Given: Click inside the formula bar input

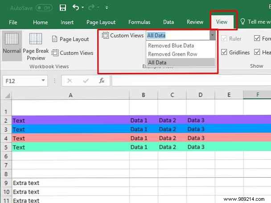Looking at the screenshot, I should [192, 81].
